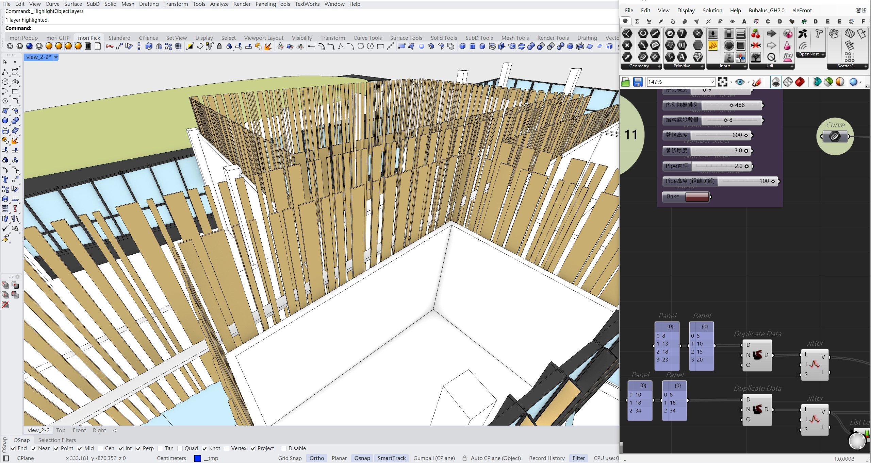Click the paw print icon in Scatter2 panel
871x463 pixels.
click(x=834, y=34)
